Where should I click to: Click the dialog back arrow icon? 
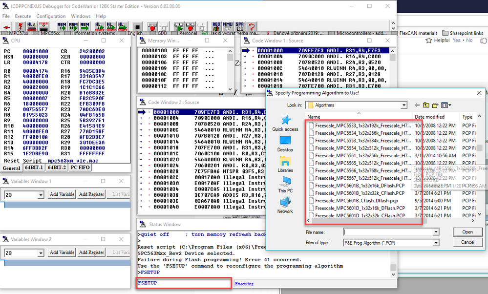(x=417, y=105)
